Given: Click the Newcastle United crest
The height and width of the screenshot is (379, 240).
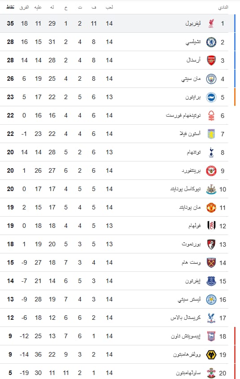Looking at the screenshot, I should 211,189.
